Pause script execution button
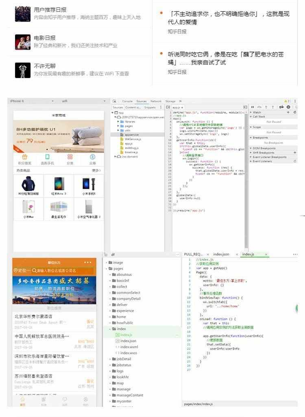 tap(252, 107)
